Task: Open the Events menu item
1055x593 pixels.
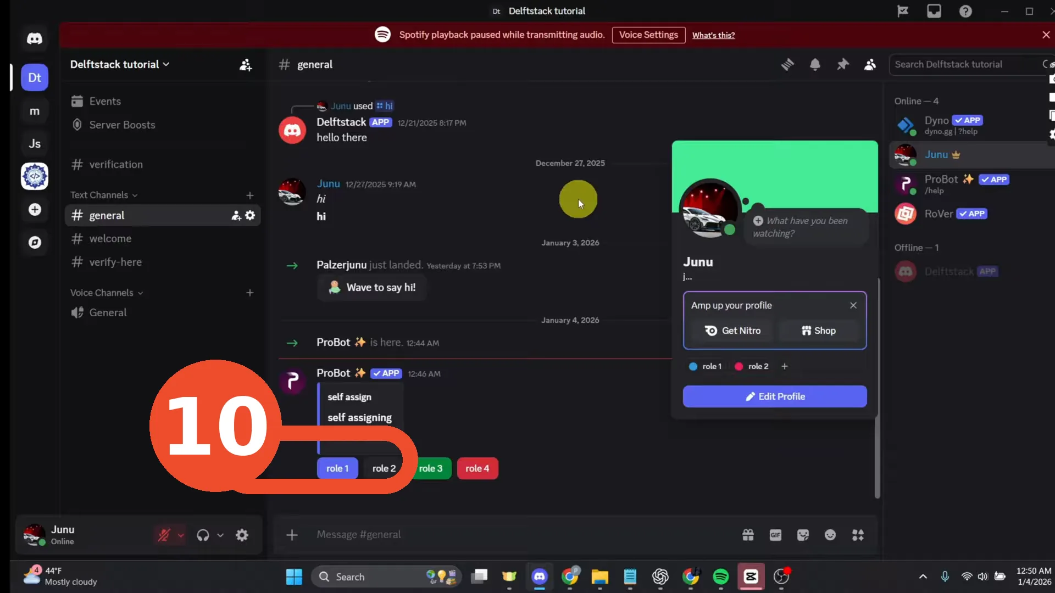Action: pos(163,101)
